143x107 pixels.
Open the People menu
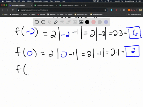tap(46, 1)
